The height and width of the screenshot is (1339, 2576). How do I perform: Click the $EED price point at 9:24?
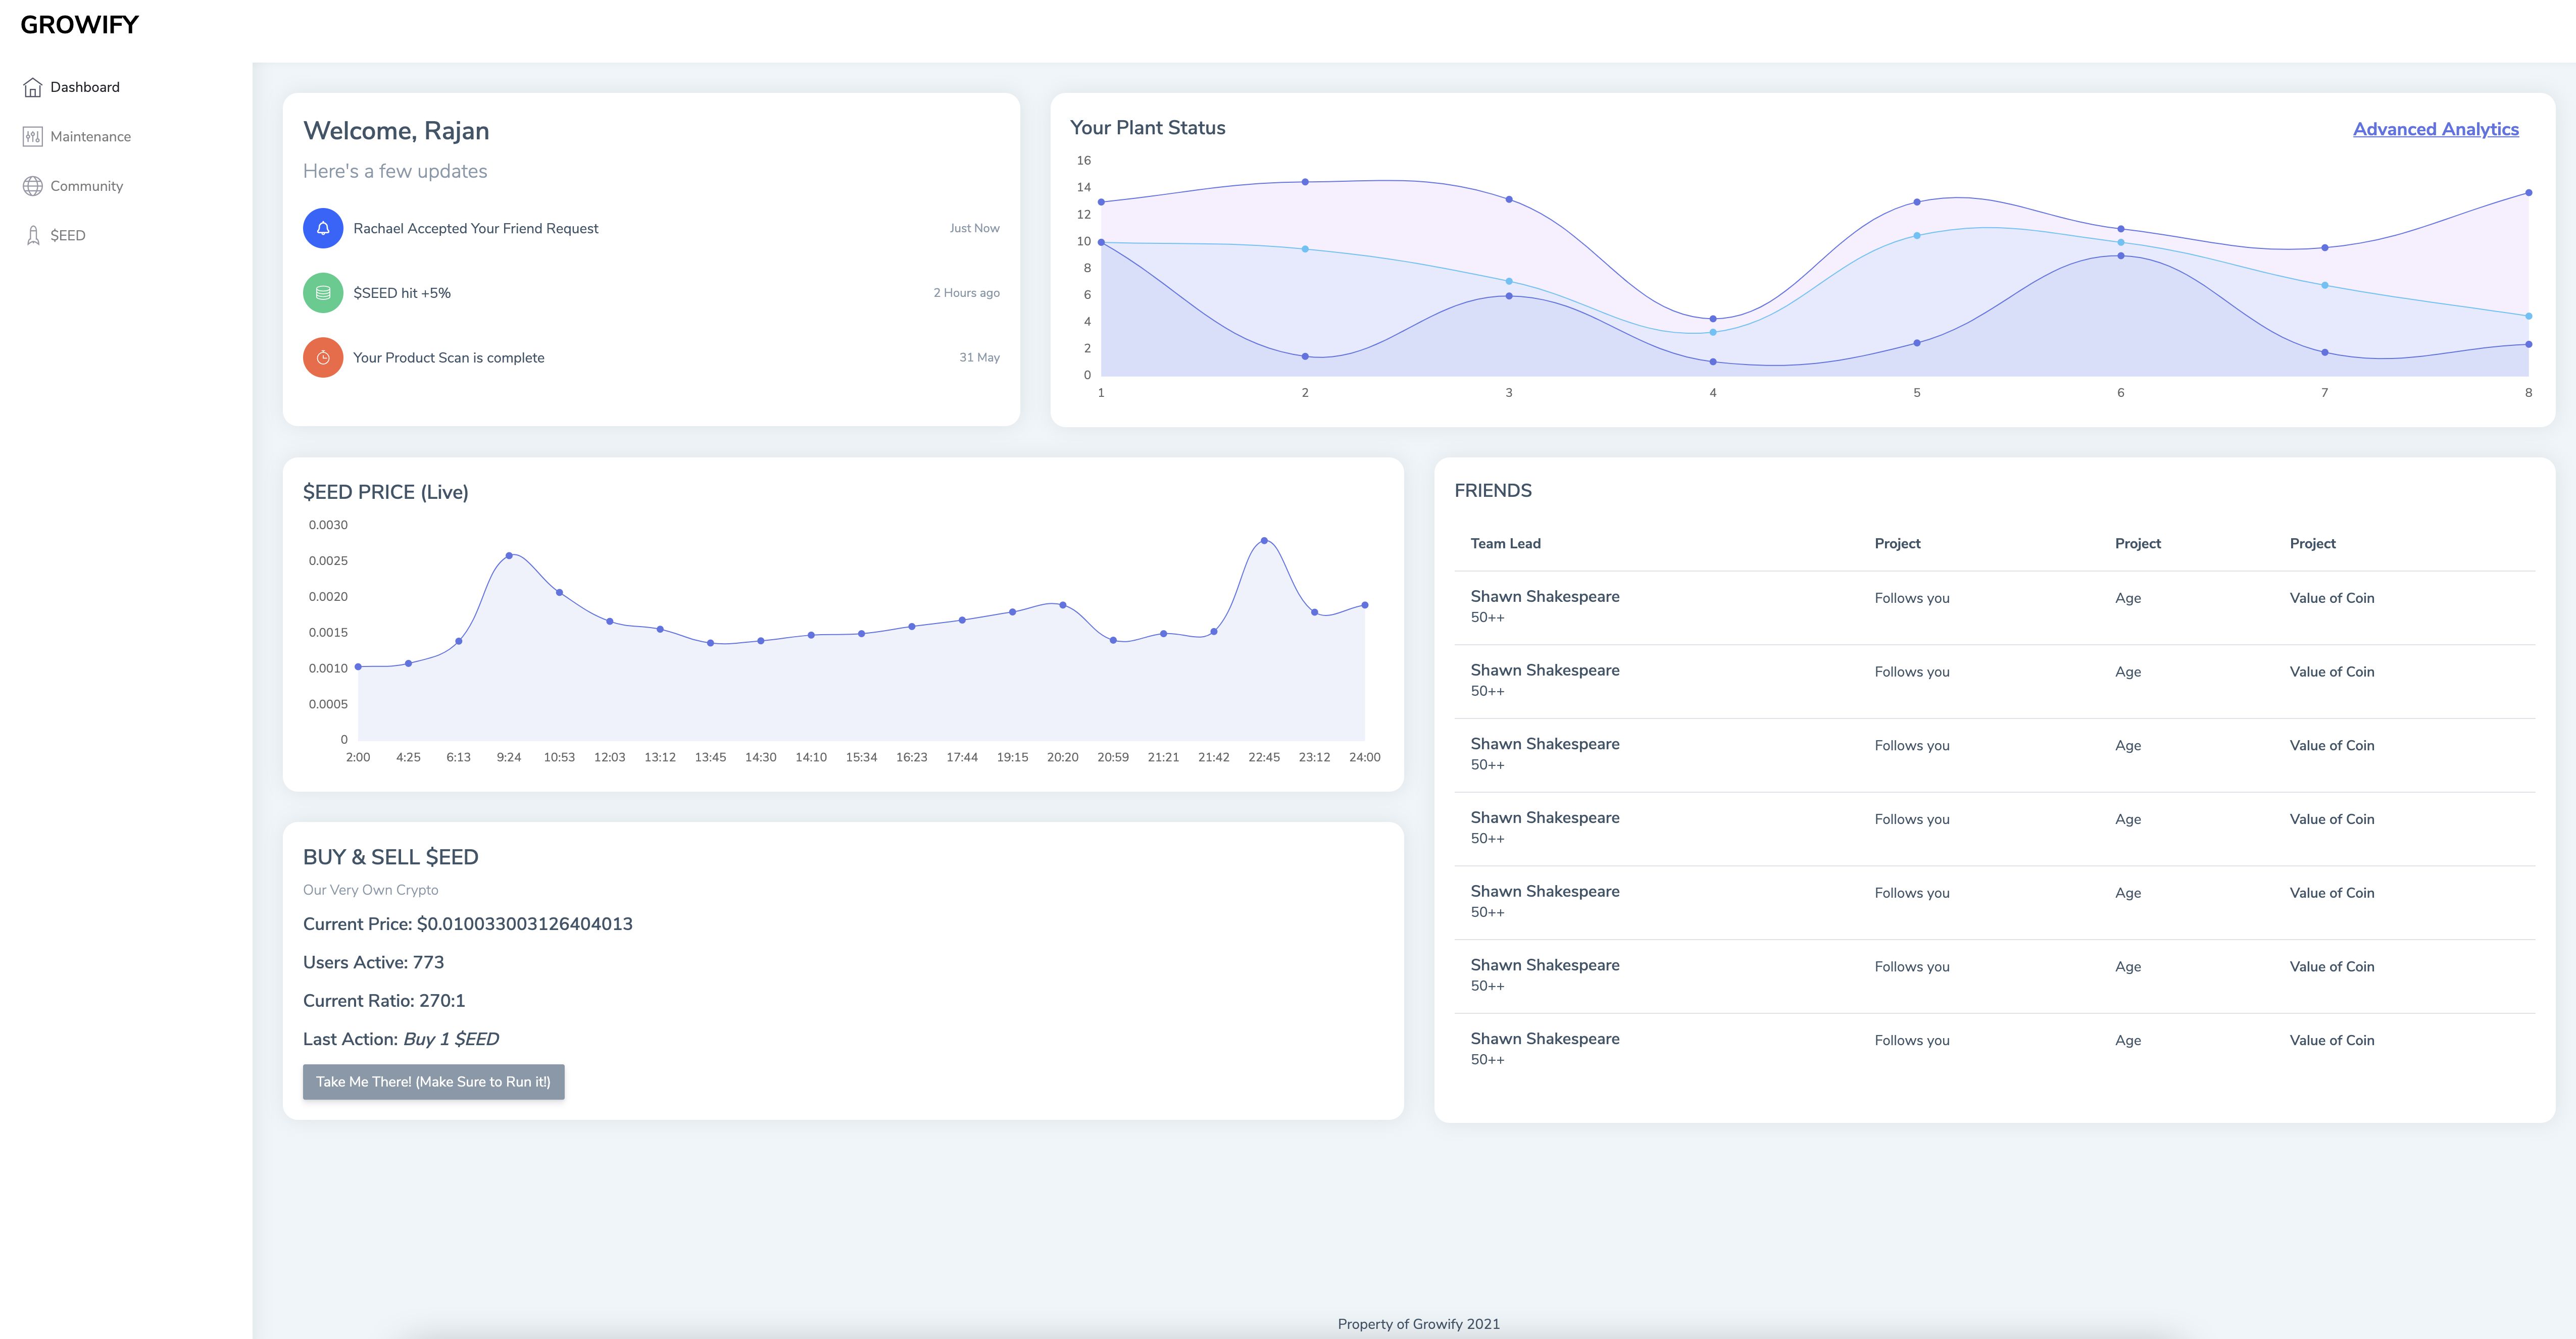509,555
